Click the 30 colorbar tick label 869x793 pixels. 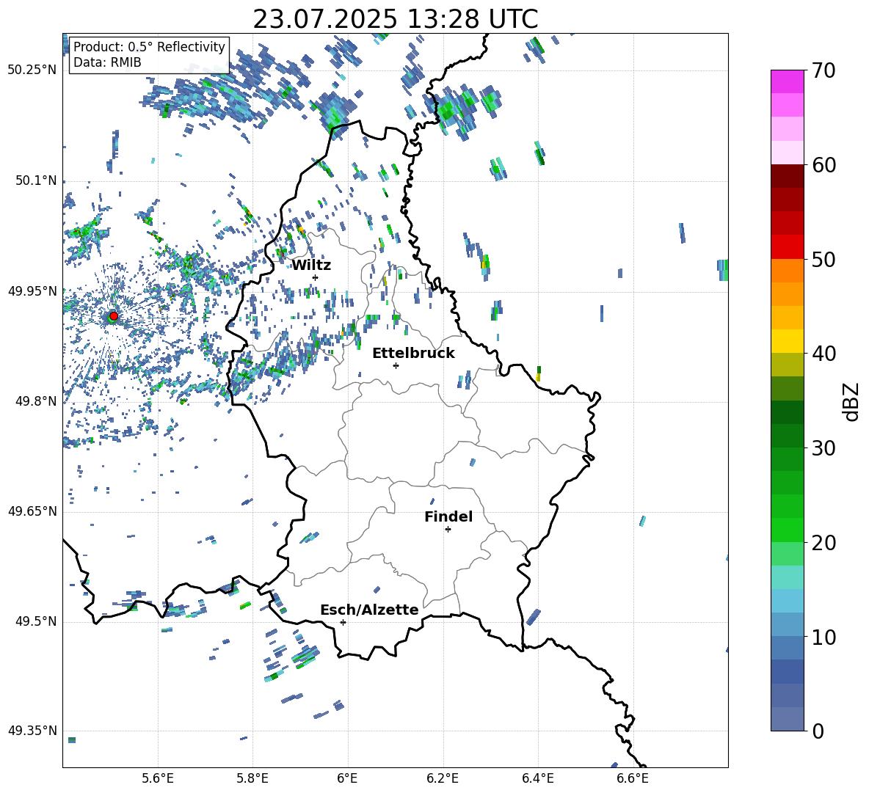823,448
